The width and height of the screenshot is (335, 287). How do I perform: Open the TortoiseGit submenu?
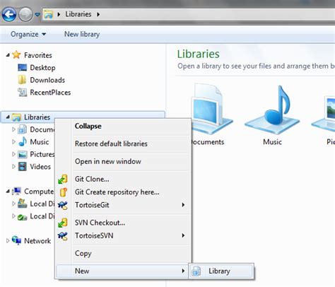[123, 205]
